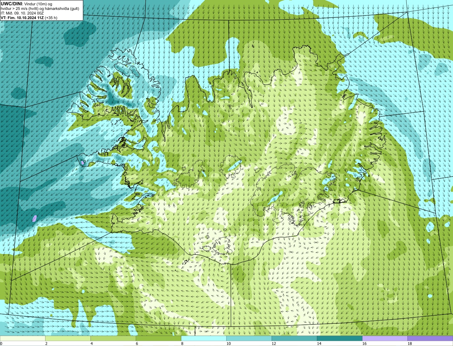The width and height of the screenshot is (453, 346).
Task: Click the pale cream 0–2 m/s color swatch
Action: point(23,338)
